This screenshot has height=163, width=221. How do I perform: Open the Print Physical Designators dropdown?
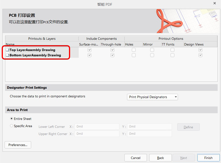(152, 97)
